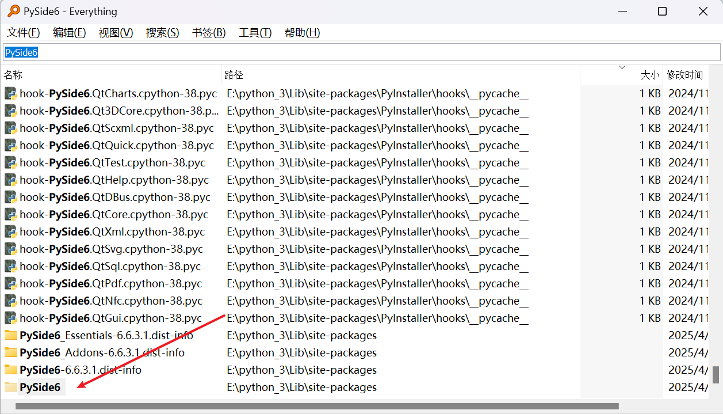
Task: Click the path cell of hook-PySide6.QtCharts row
Action: click(377, 93)
